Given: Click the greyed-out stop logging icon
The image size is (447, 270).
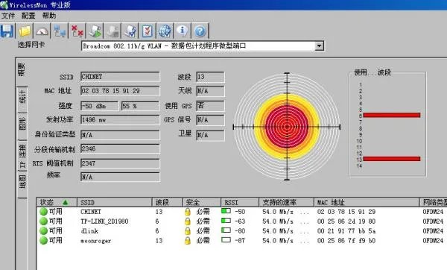Looking at the screenshot, I should tap(112, 31).
